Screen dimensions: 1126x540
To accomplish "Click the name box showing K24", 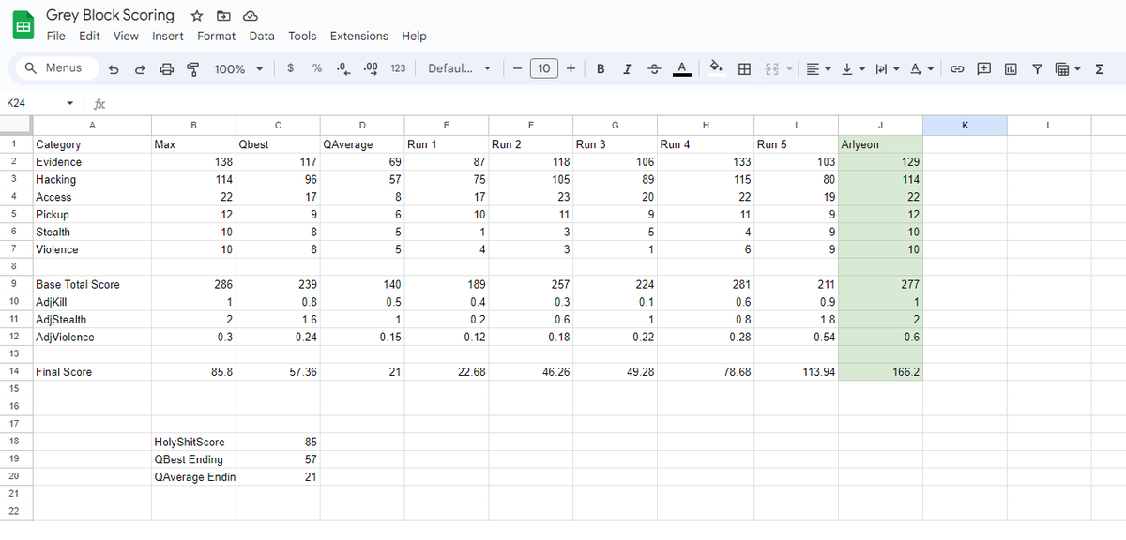I will (x=32, y=103).
